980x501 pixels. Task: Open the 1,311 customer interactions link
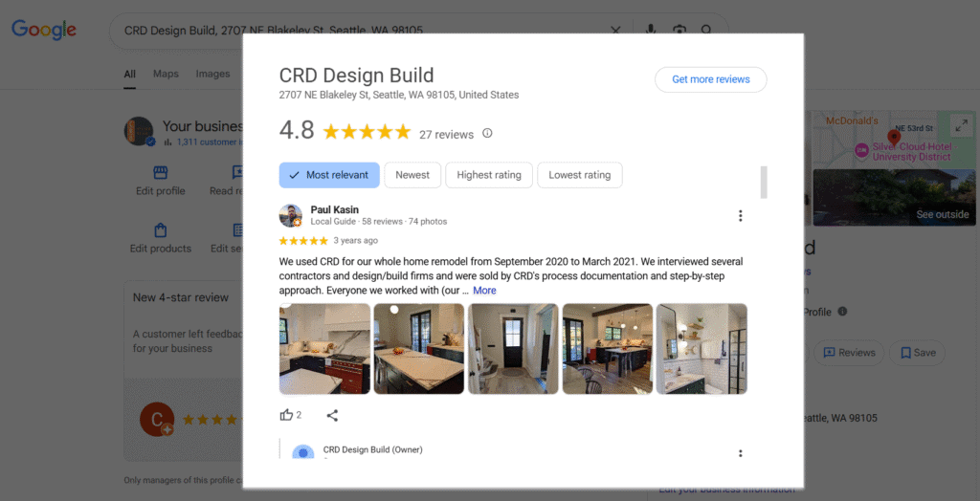(x=210, y=142)
